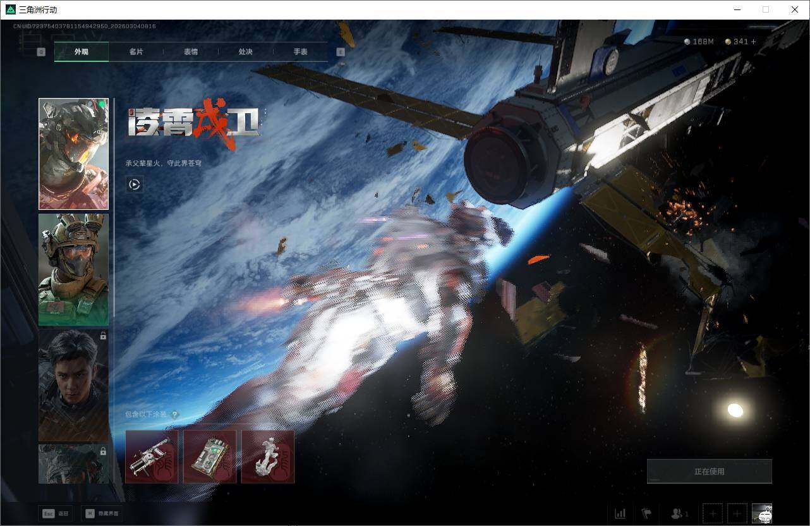This screenshot has height=526, width=810.
Task: Play the 凌霄戍卫 skin preview video
Action: tap(134, 185)
